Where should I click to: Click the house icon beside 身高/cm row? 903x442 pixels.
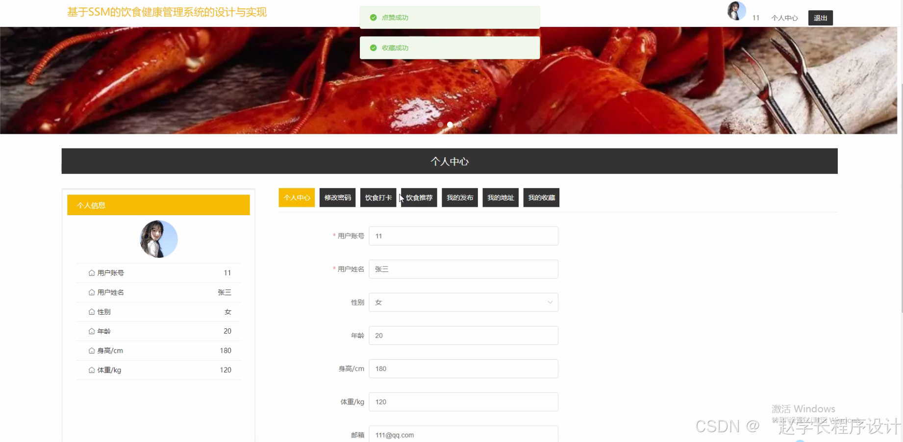point(91,350)
